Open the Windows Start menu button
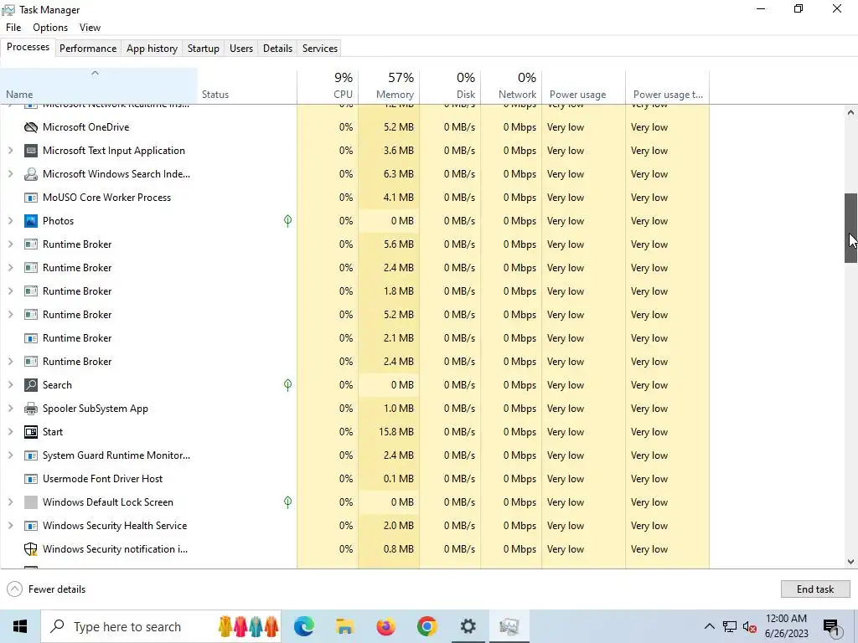The height and width of the screenshot is (643, 858). [x=20, y=626]
